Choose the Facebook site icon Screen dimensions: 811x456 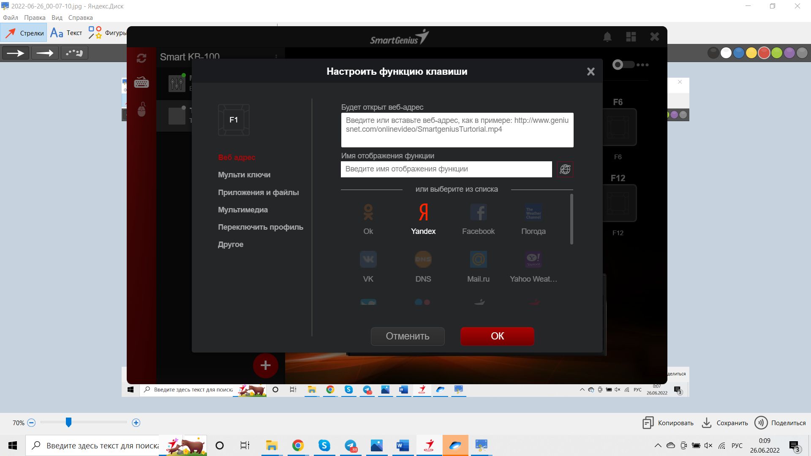pyautogui.click(x=479, y=212)
